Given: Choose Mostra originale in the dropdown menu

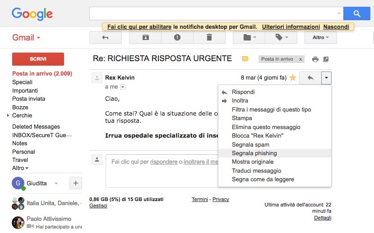Looking at the screenshot, I should 253,162.
